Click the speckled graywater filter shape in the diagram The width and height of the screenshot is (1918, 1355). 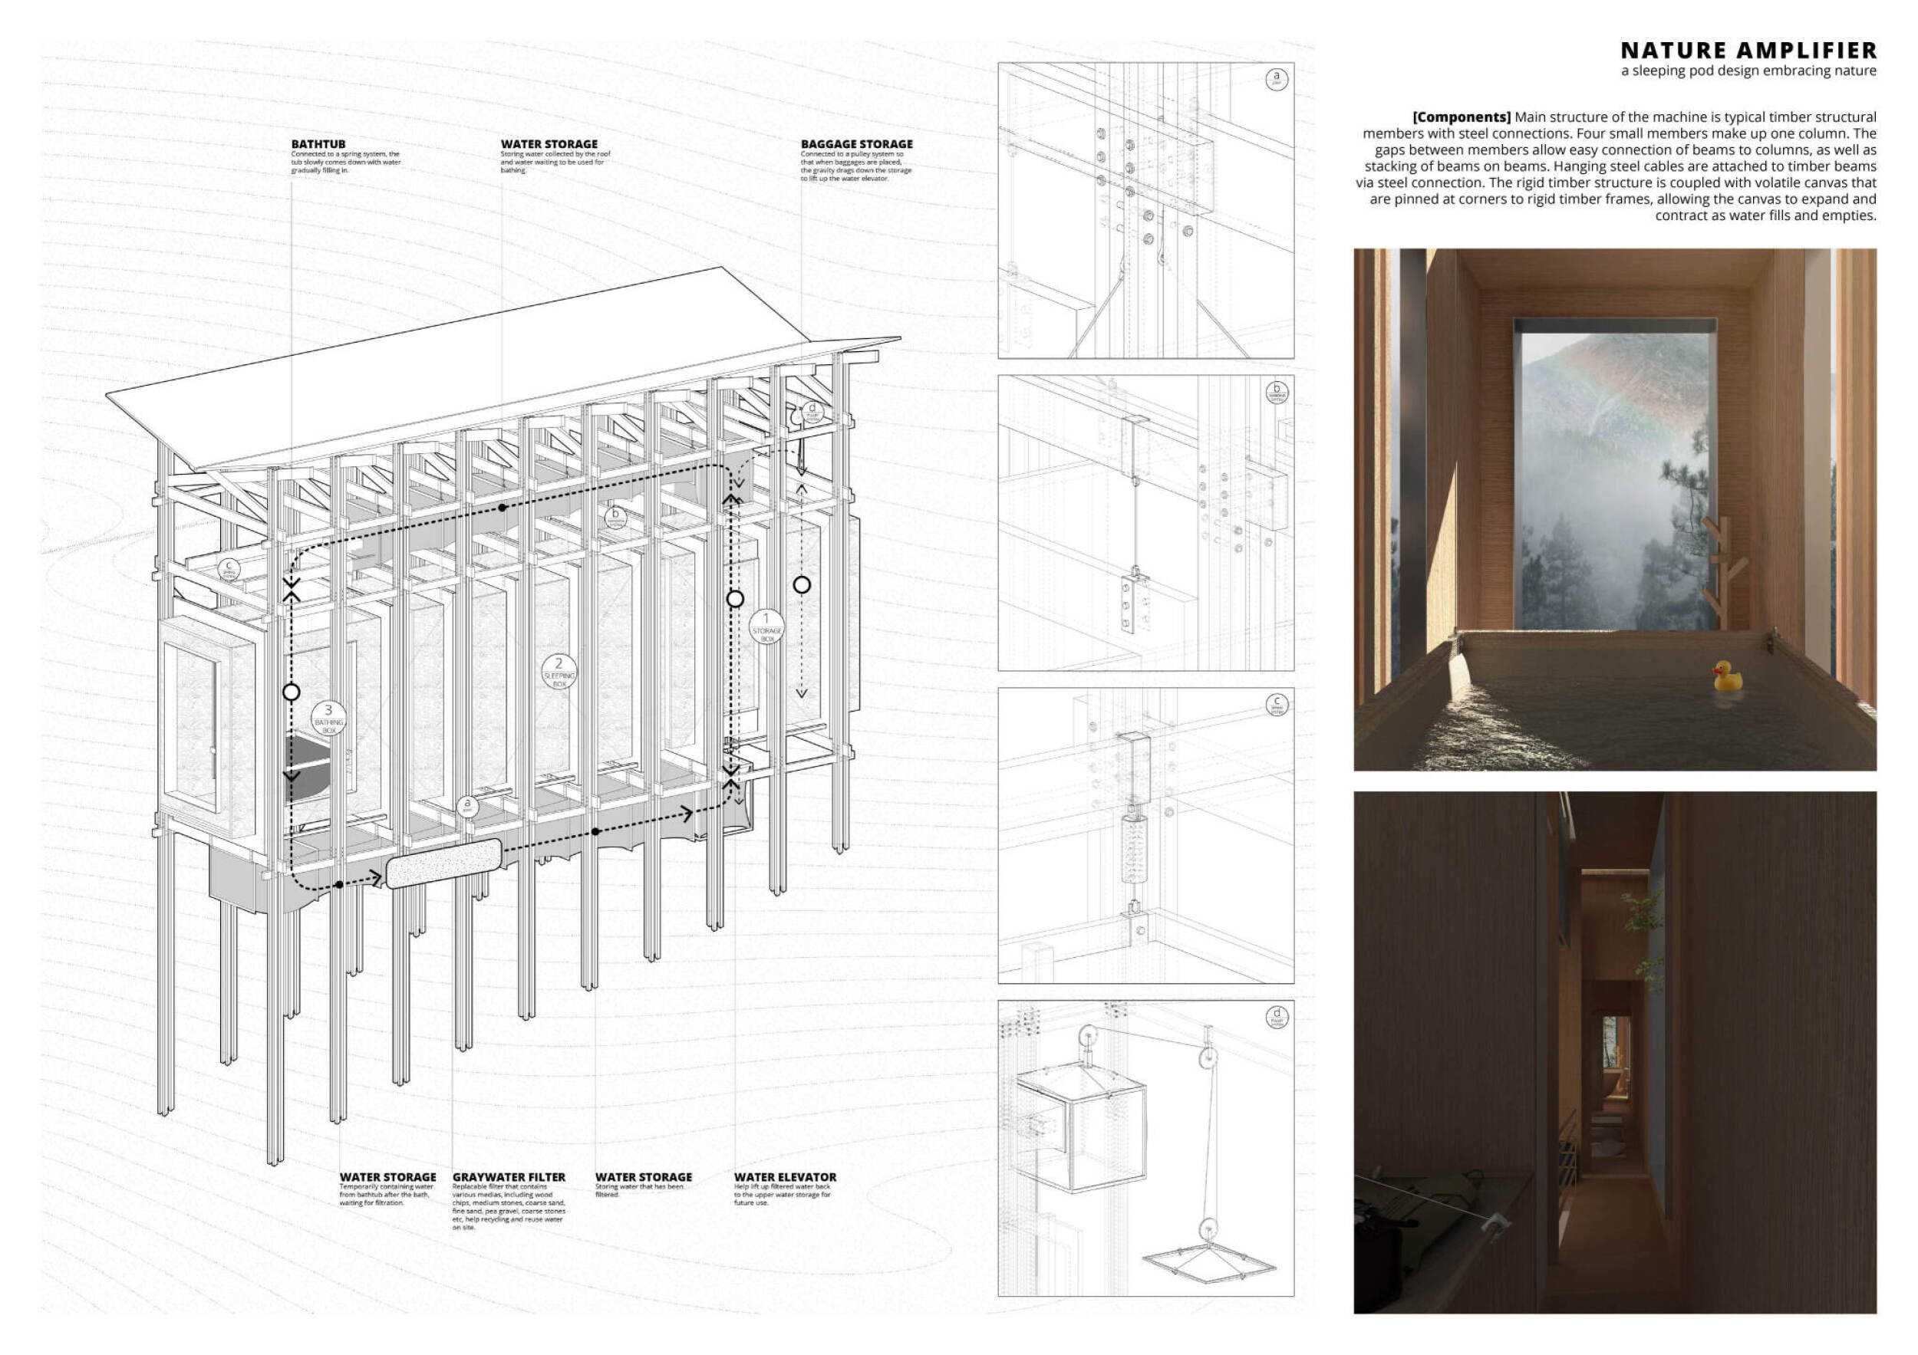(443, 864)
